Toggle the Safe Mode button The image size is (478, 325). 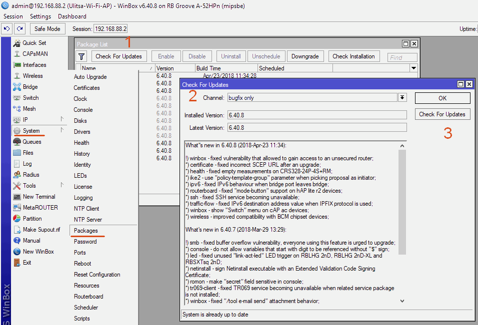47,29
